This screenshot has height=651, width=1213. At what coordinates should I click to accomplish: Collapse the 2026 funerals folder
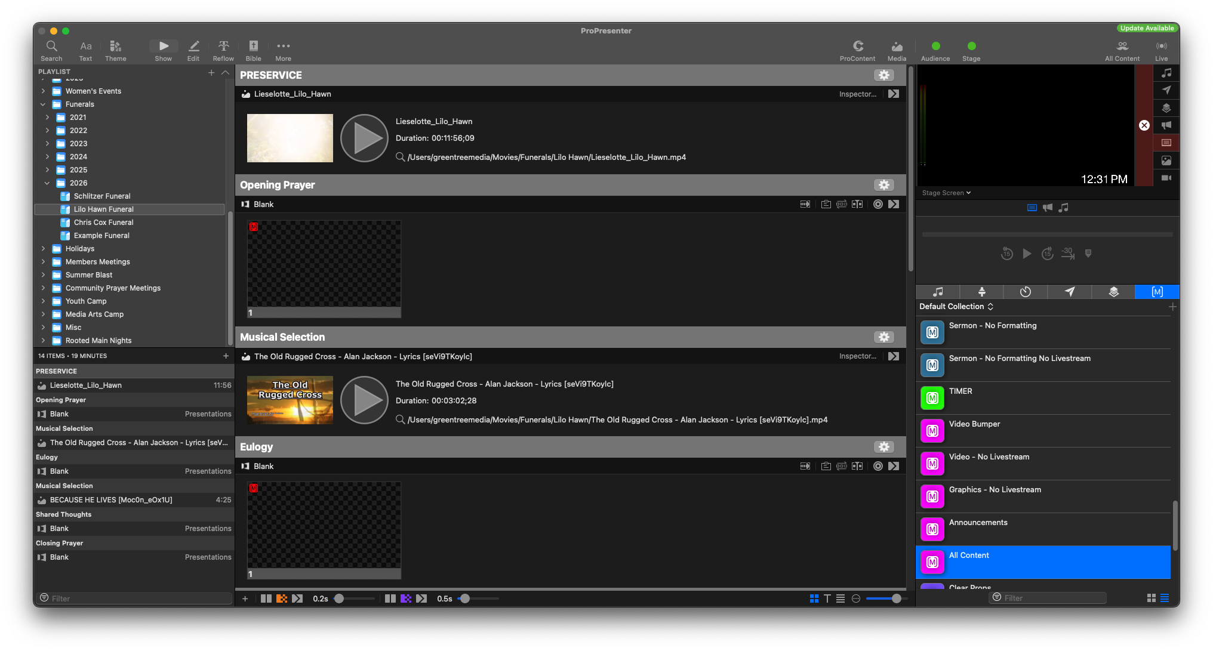coord(48,183)
